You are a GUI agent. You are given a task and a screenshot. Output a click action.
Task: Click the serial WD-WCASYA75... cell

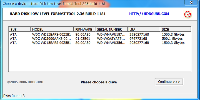pos(111,39)
